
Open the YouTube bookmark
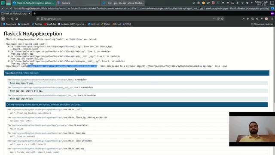[x=50, y=24]
